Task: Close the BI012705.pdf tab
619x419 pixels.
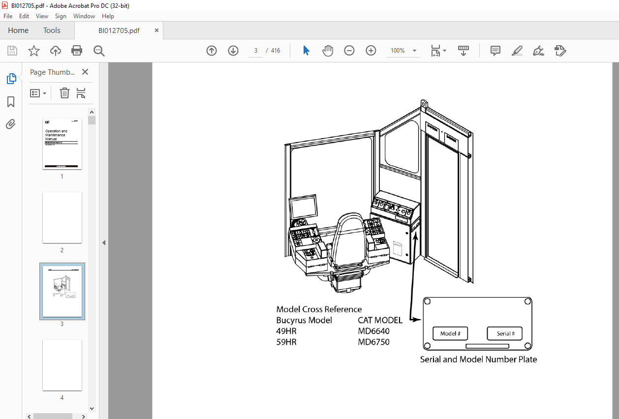Action: [157, 30]
